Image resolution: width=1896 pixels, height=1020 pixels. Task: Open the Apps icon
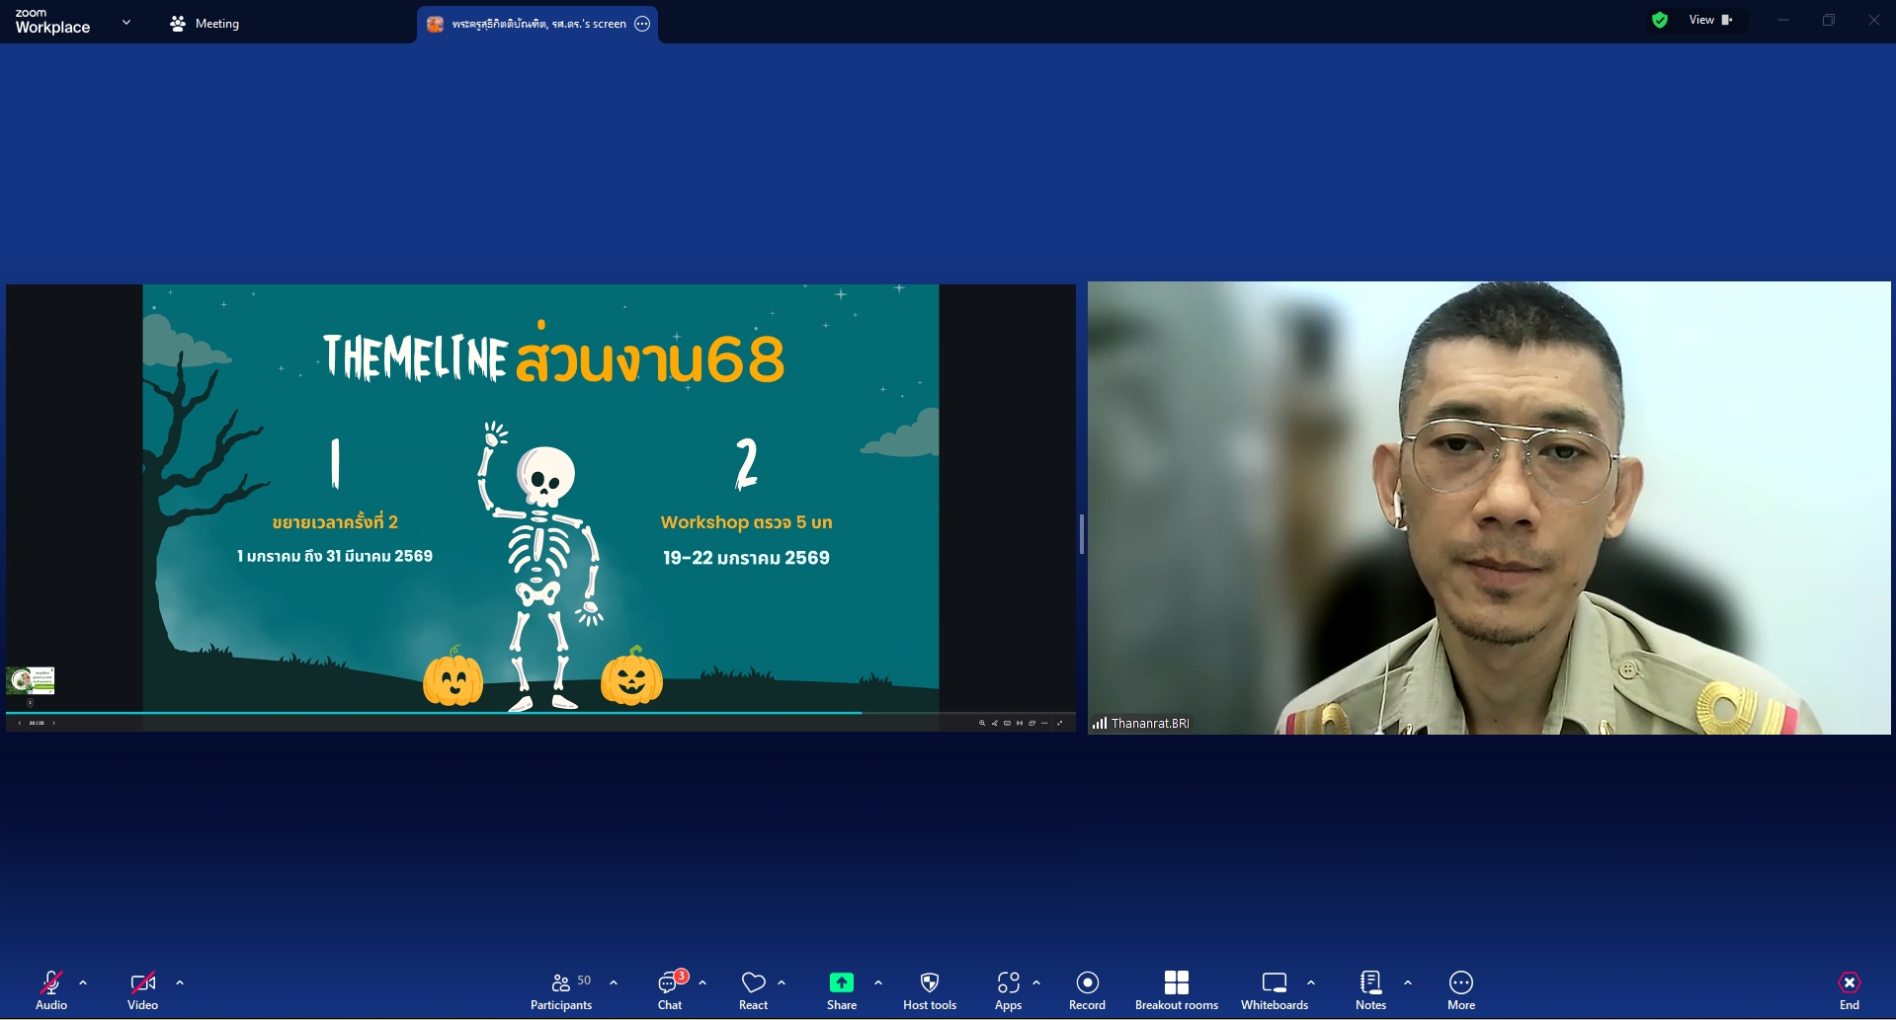pyautogui.click(x=1008, y=990)
